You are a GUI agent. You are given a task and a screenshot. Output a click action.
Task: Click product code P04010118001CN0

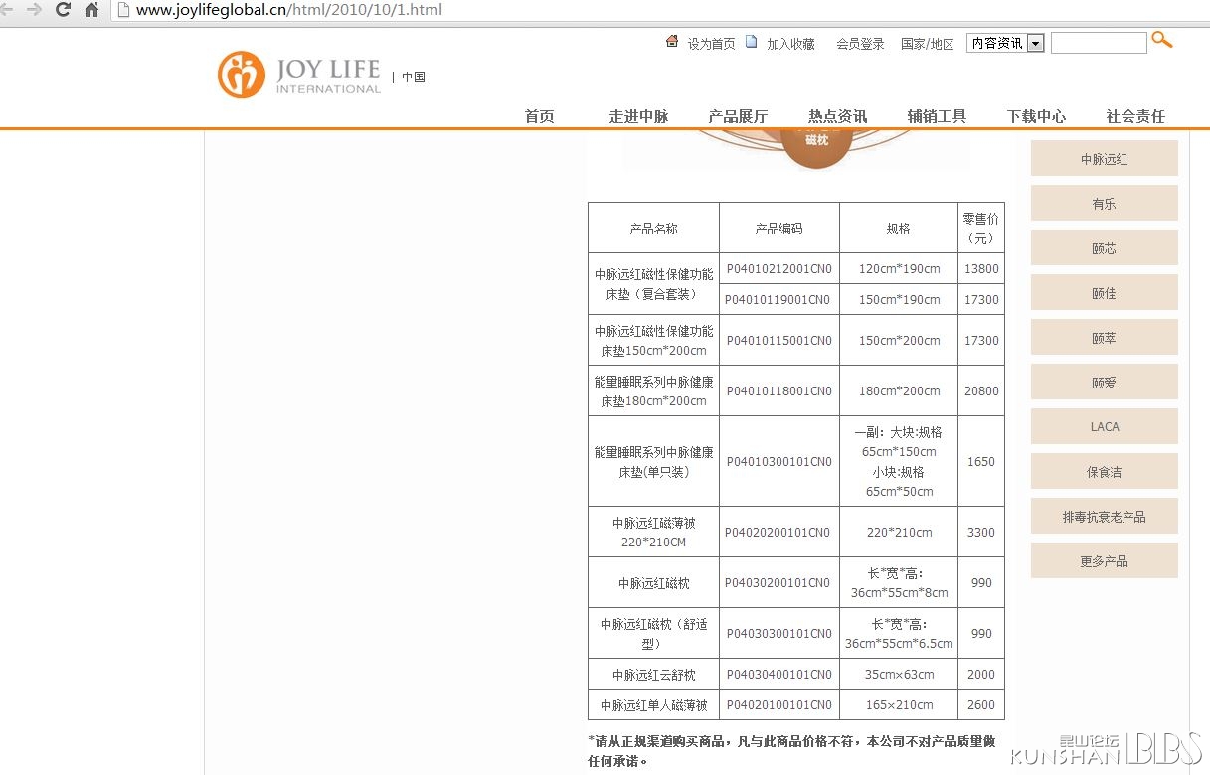tap(779, 391)
